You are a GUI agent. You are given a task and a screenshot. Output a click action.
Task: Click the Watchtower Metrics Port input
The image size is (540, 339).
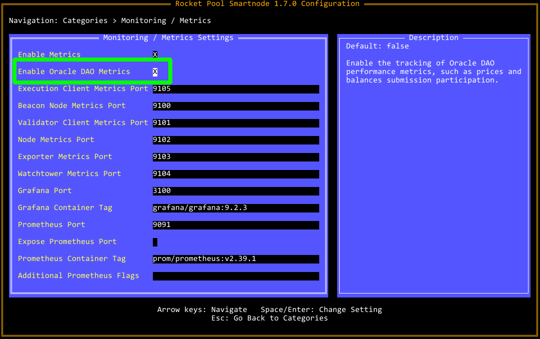[236, 174]
